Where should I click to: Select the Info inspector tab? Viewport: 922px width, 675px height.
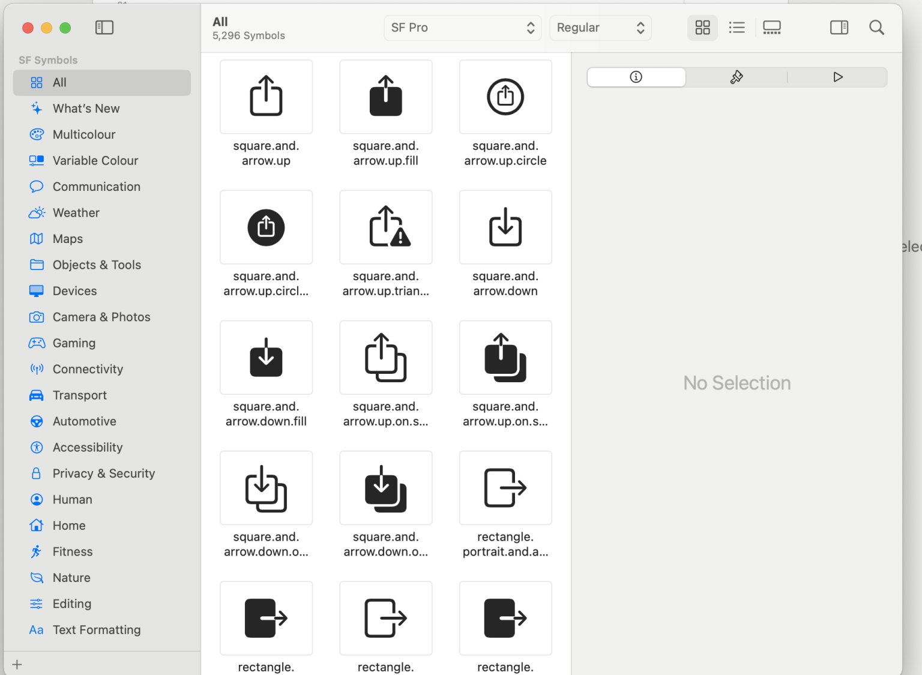[x=636, y=77]
